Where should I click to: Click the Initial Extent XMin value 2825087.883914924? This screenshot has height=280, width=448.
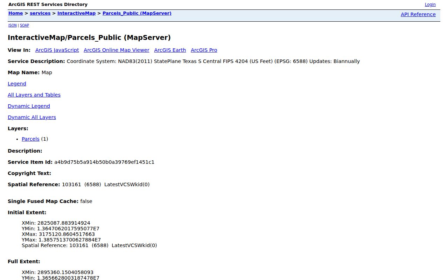click(64, 223)
